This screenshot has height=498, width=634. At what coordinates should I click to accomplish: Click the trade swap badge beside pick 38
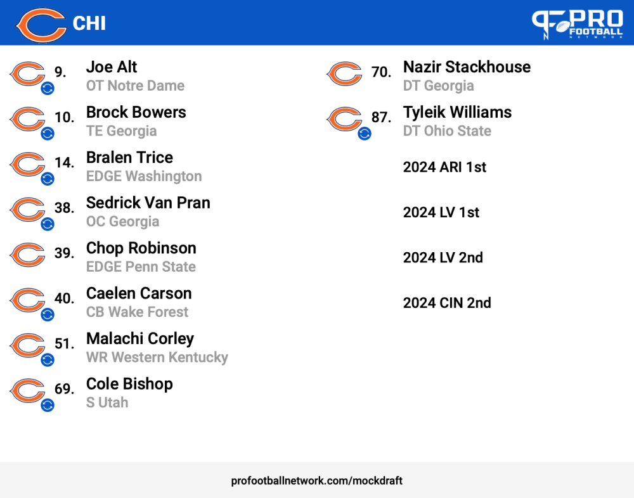pos(48,224)
